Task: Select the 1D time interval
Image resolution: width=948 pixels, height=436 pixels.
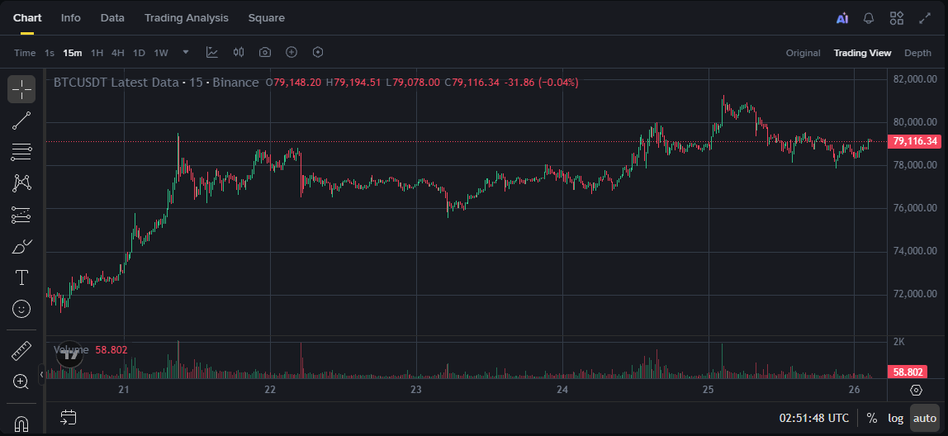Action: coord(139,53)
